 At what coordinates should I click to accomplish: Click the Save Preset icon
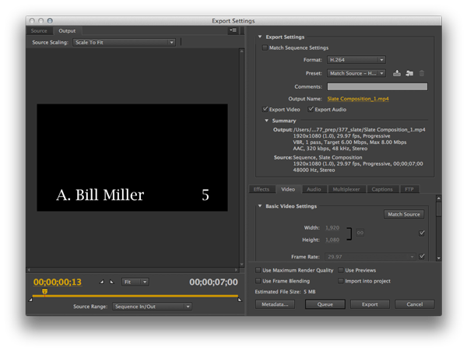tap(397, 73)
